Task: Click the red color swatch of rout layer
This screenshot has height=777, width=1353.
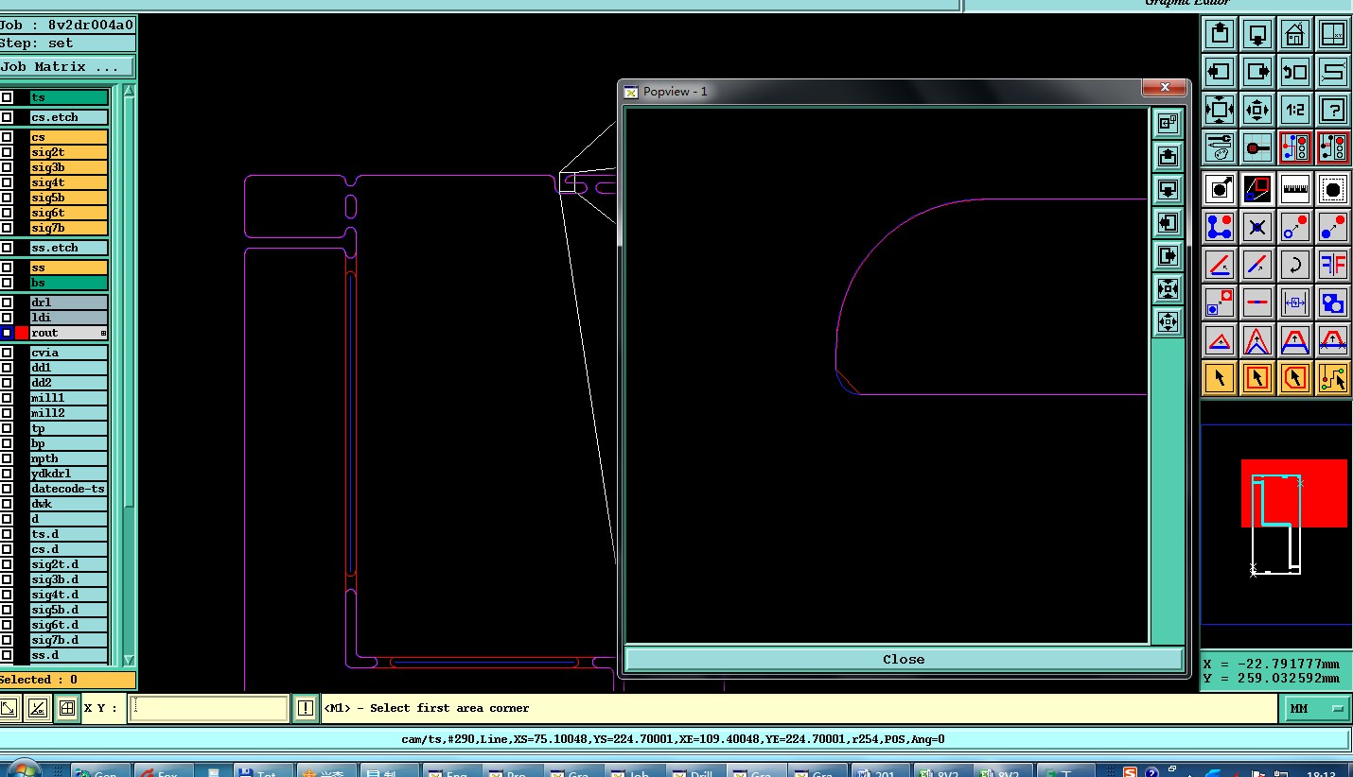Action: coord(22,333)
